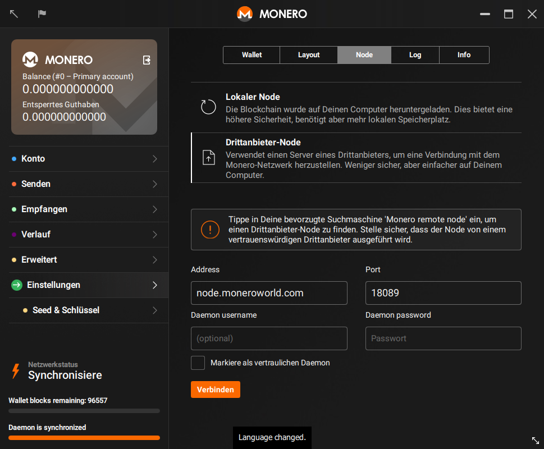Image resolution: width=544 pixels, height=449 pixels.
Task: Click the resize grip icon at the window's bottom-right corner
Action: tap(536, 441)
